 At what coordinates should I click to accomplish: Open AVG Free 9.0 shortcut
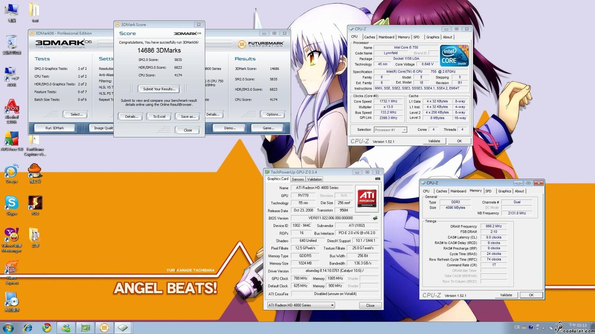coord(12,141)
